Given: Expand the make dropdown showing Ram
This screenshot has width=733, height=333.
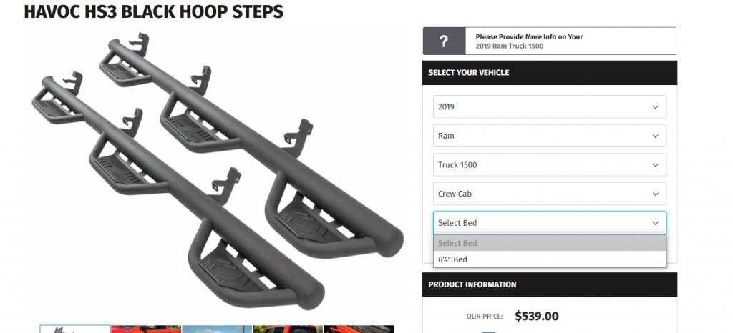Looking at the screenshot, I should click(549, 136).
